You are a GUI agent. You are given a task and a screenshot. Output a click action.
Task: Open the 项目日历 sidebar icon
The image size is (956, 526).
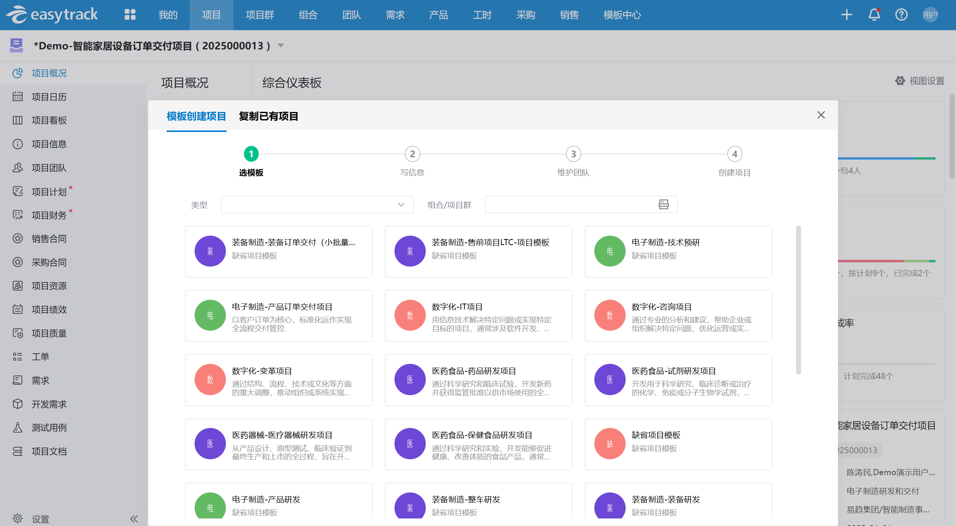click(49, 97)
